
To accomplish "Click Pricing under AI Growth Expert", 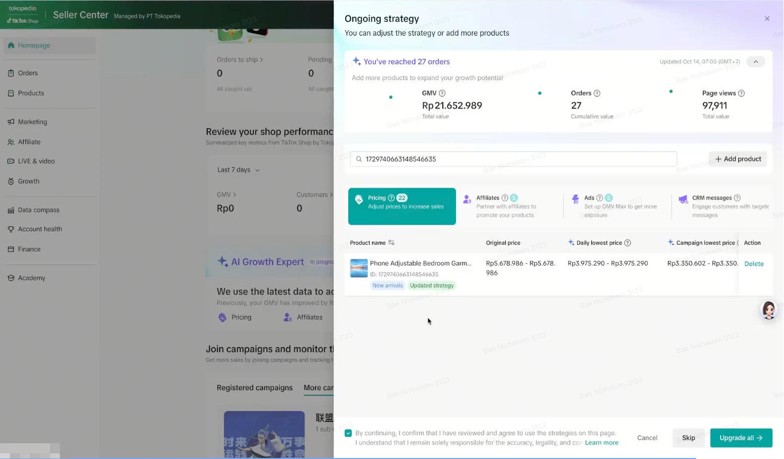I will pos(235,317).
